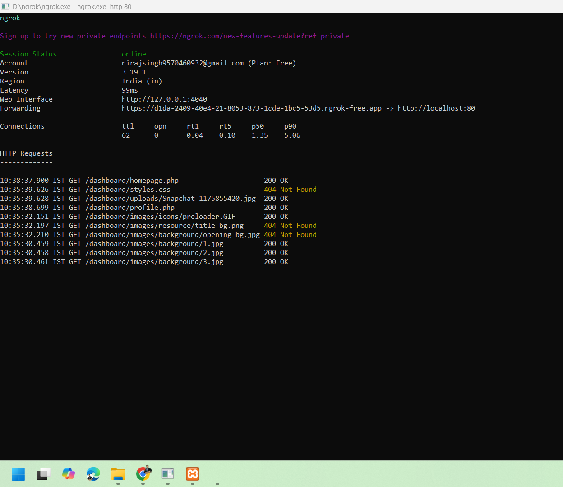Click the console icon in the title bar
This screenshot has width=563, height=487.
(5, 7)
